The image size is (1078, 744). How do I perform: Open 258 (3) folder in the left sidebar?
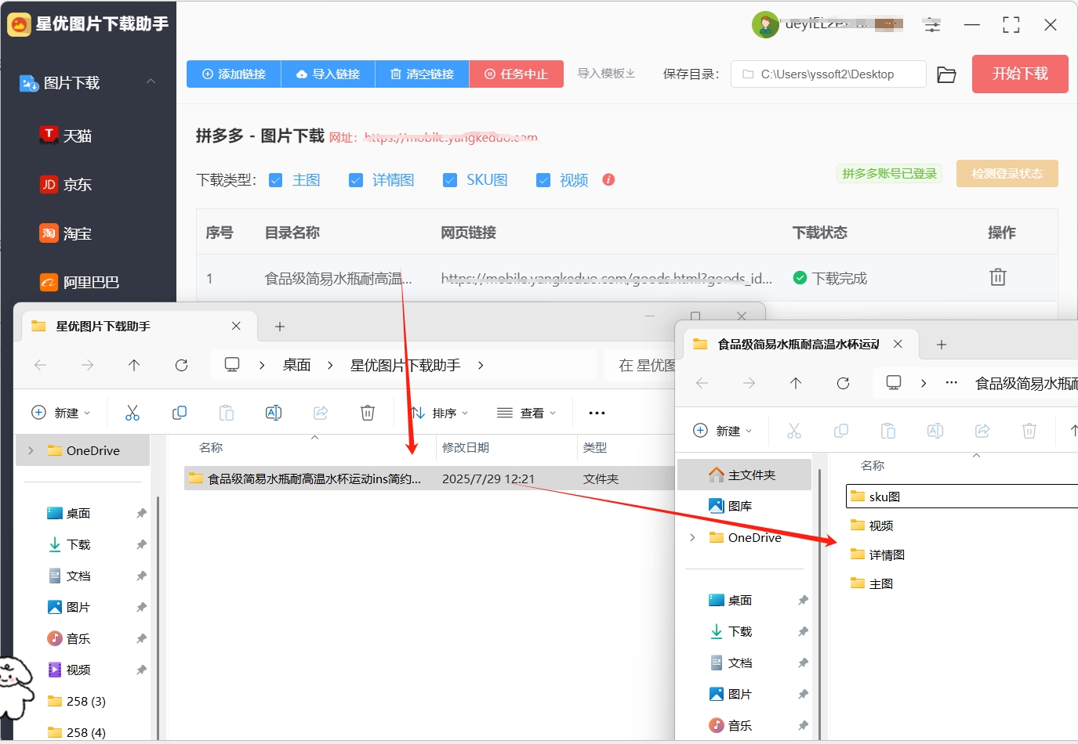pyautogui.click(x=77, y=701)
